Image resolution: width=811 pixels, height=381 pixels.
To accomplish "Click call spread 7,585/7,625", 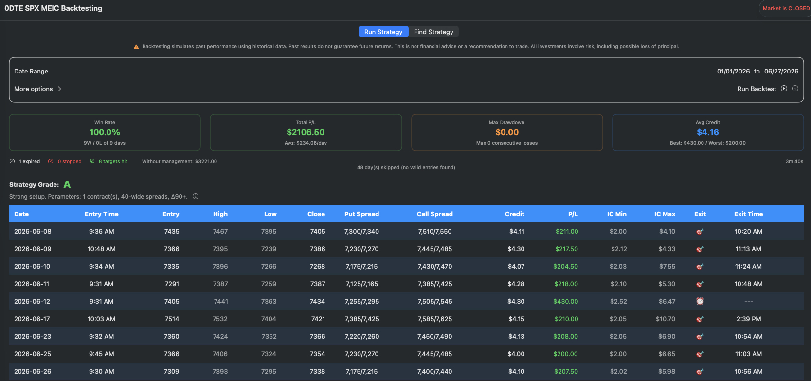I will [x=434, y=319].
